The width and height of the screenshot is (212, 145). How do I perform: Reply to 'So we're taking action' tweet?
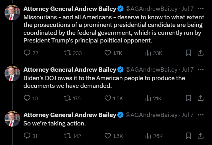point(27,136)
